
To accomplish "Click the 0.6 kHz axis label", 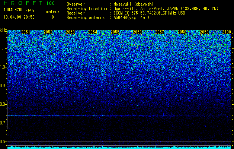I will [x=3, y=142].
